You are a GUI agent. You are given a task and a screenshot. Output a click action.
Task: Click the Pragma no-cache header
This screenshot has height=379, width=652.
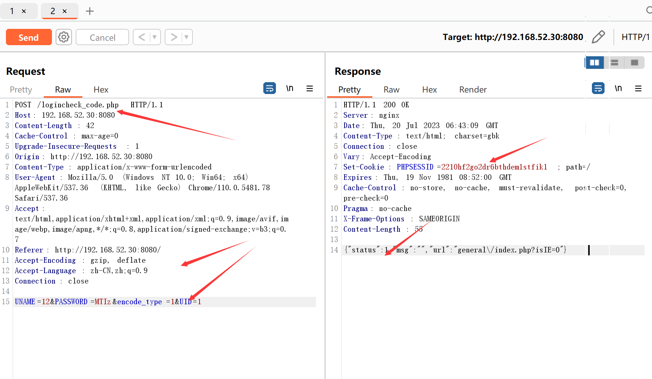click(378, 208)
